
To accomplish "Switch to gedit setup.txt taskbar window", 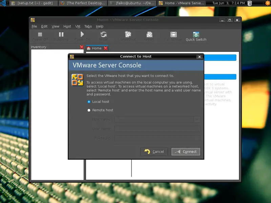I will 34,3.
